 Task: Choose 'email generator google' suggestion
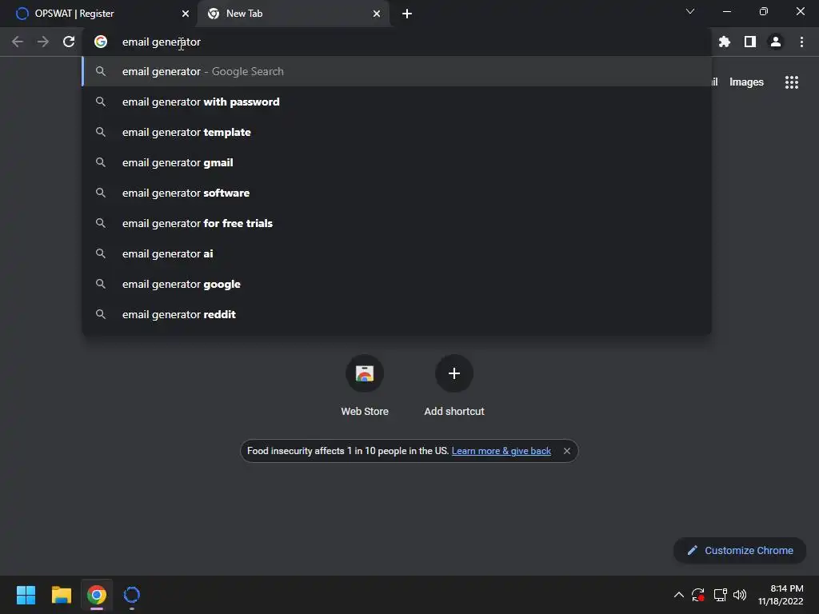pos(397,284)
